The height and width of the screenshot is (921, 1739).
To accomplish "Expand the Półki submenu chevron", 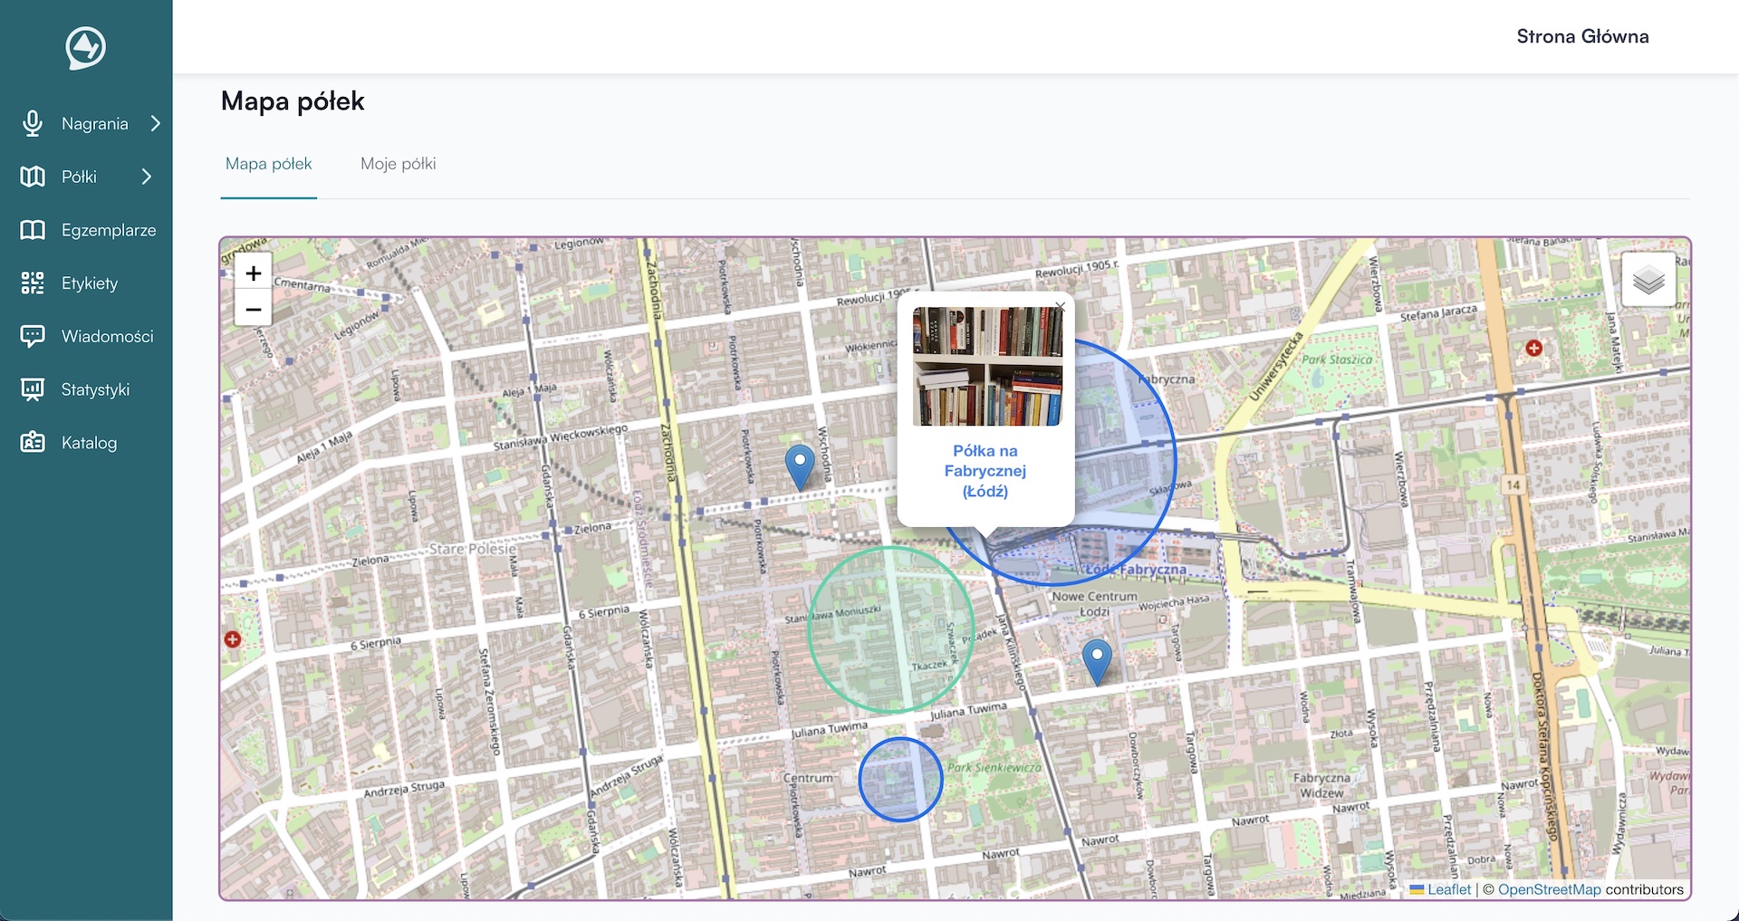I will tap(147, 177).
